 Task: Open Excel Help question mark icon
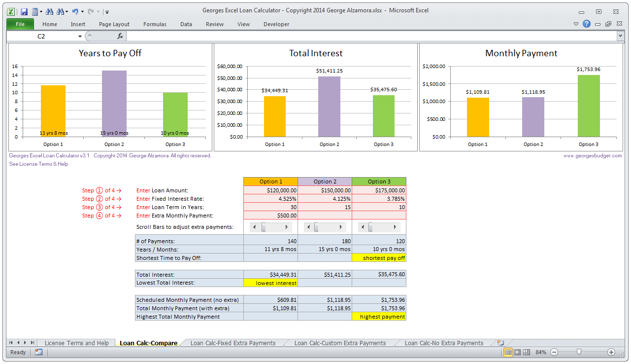pyautogui.click(x=587, y=24)
